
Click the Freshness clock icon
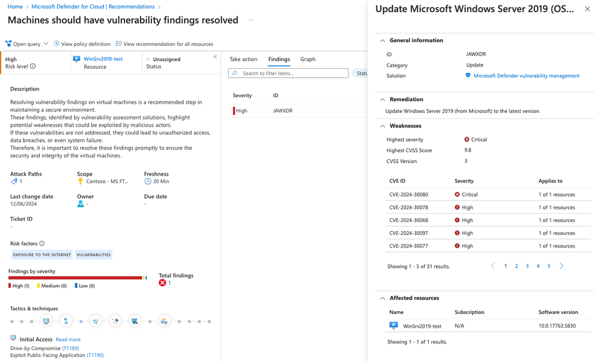[148, 181]
